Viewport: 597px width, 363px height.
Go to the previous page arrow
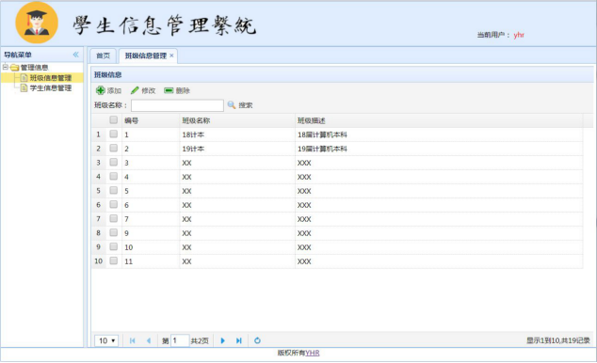click(149, 341)
